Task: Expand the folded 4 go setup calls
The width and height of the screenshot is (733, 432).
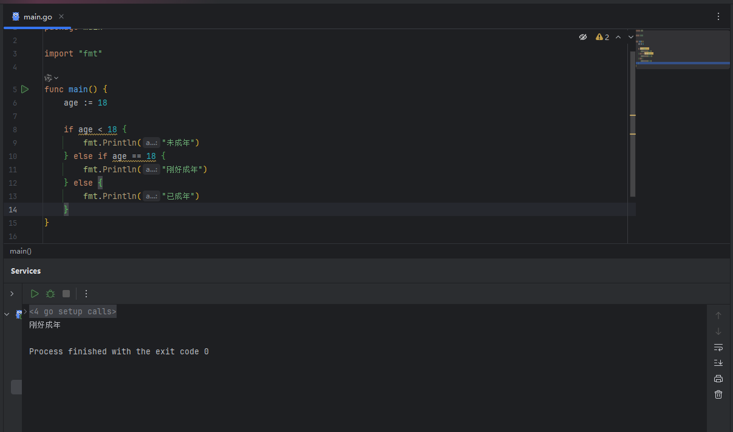Action: coord(73,311)
